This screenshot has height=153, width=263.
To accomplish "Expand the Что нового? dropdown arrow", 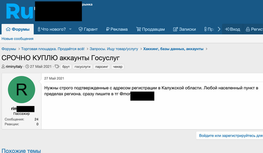I will (x=70, y=29).
